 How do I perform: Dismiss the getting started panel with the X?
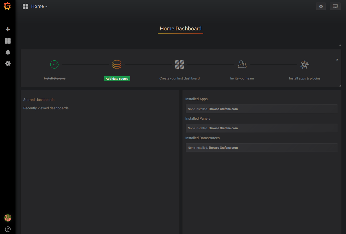pos(337,60)
